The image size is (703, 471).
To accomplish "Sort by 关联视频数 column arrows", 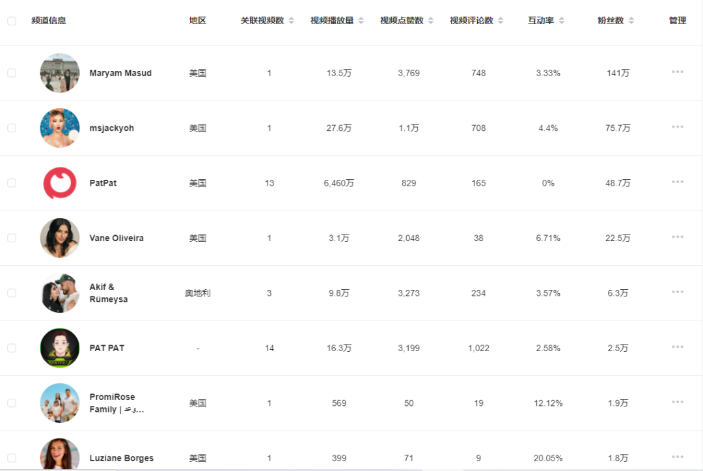I will click(x=292, y=21).
